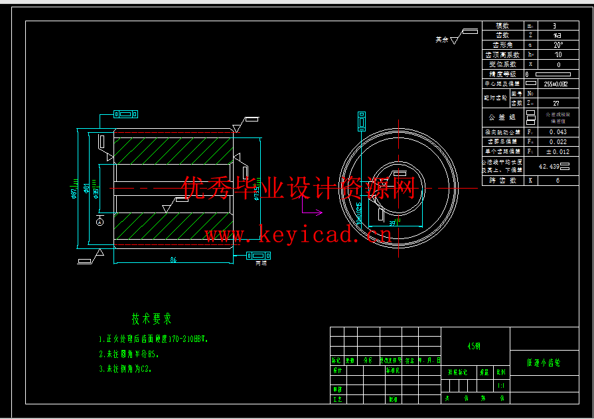Viewport: 594px width, 419px height.
Task: Select the 低速小齿轮 part name cell
Action: point(544,363)
